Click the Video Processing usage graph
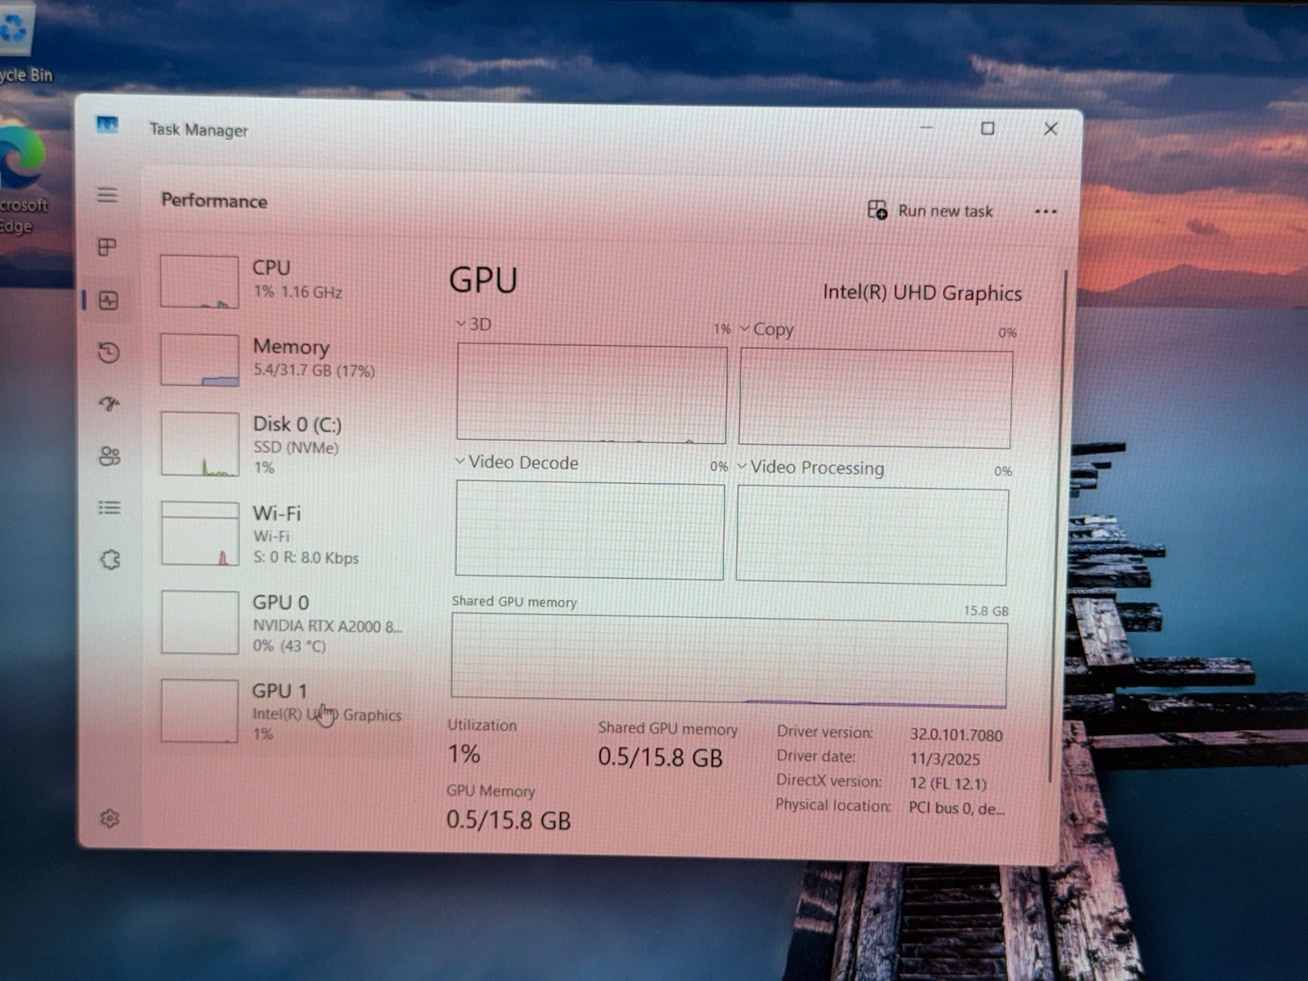The height and width of the screenshot is (981, 1308). [871, 535]
